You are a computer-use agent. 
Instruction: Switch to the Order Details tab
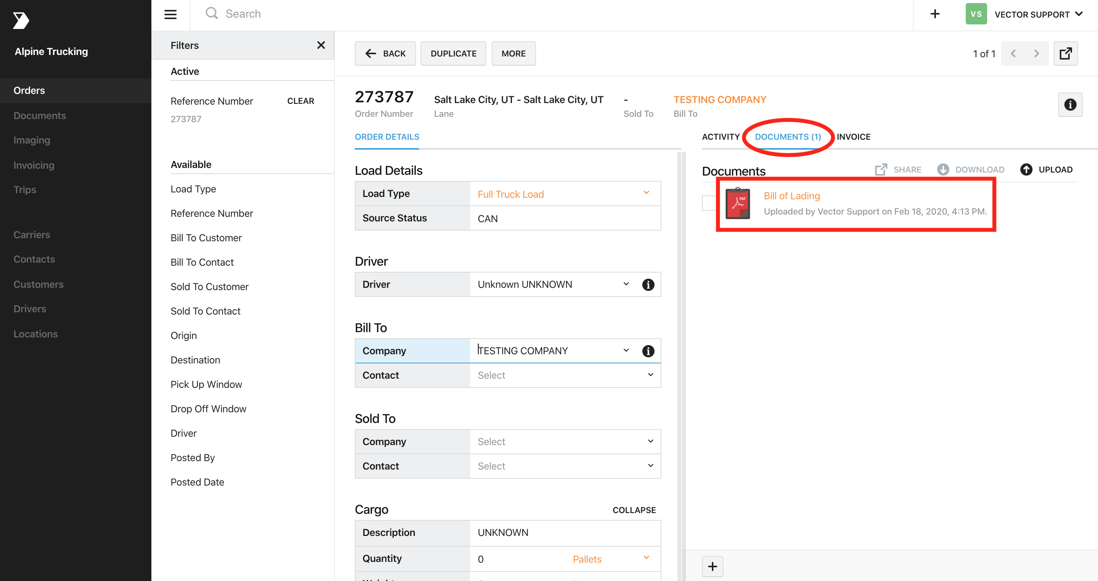tap(387, 137)
